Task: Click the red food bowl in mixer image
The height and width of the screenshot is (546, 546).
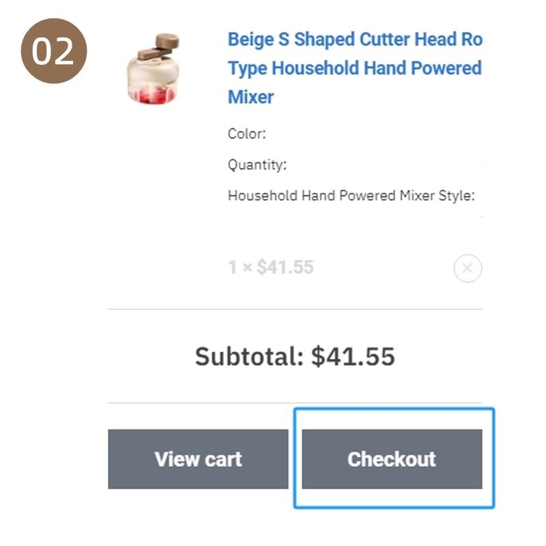Action: tap(152, 95)
